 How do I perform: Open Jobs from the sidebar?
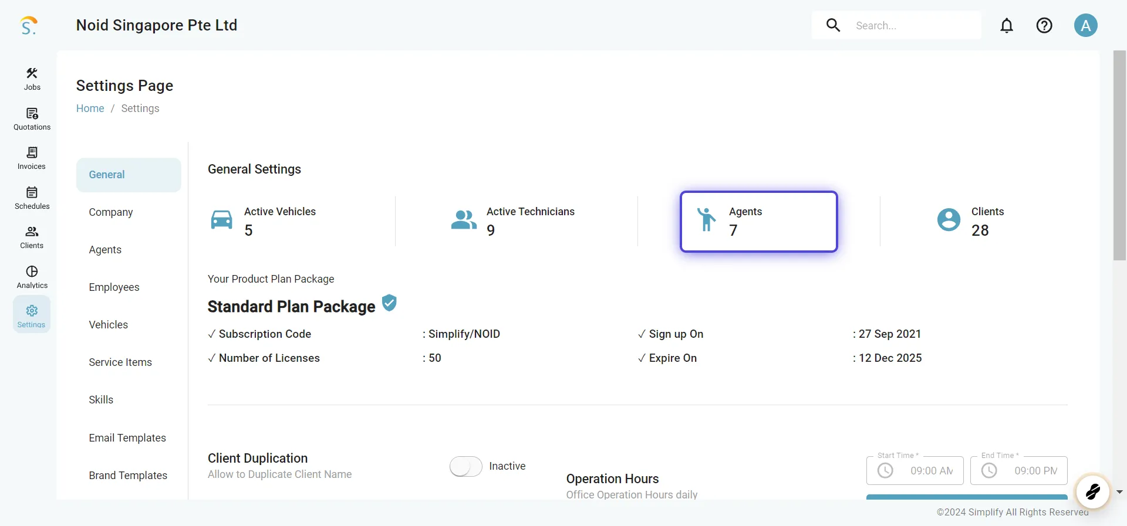32,79
